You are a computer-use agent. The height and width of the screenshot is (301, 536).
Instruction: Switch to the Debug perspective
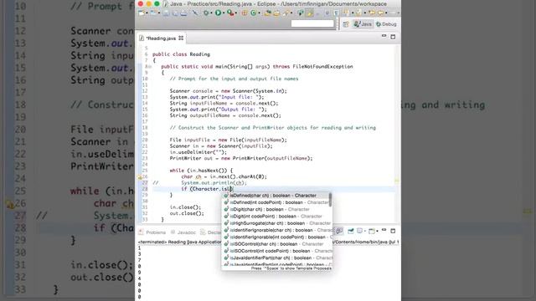[386, 24]
